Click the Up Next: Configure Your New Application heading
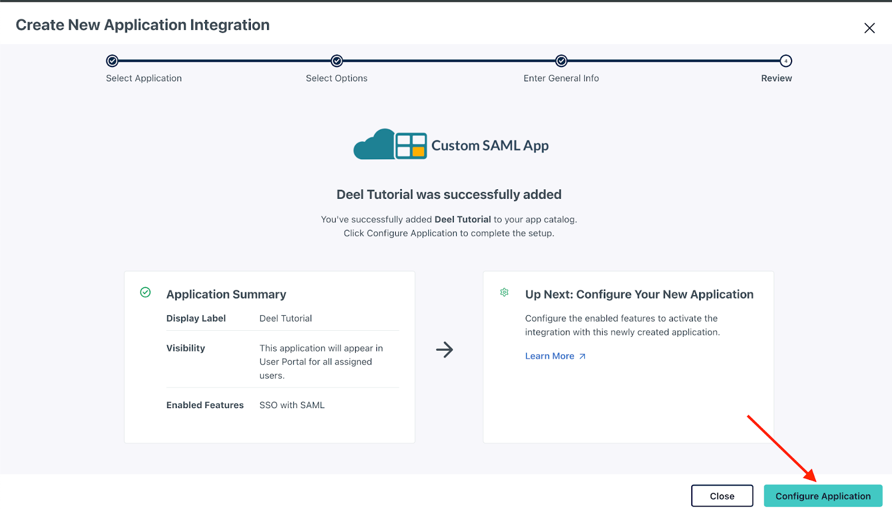This screenshot has height=510, width=892. tap(639, 294)
